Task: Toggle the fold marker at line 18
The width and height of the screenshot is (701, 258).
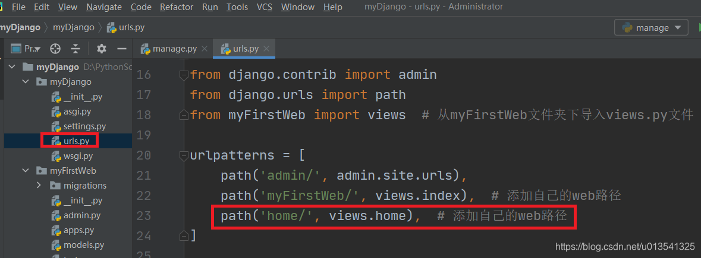Action: (183, 116)
